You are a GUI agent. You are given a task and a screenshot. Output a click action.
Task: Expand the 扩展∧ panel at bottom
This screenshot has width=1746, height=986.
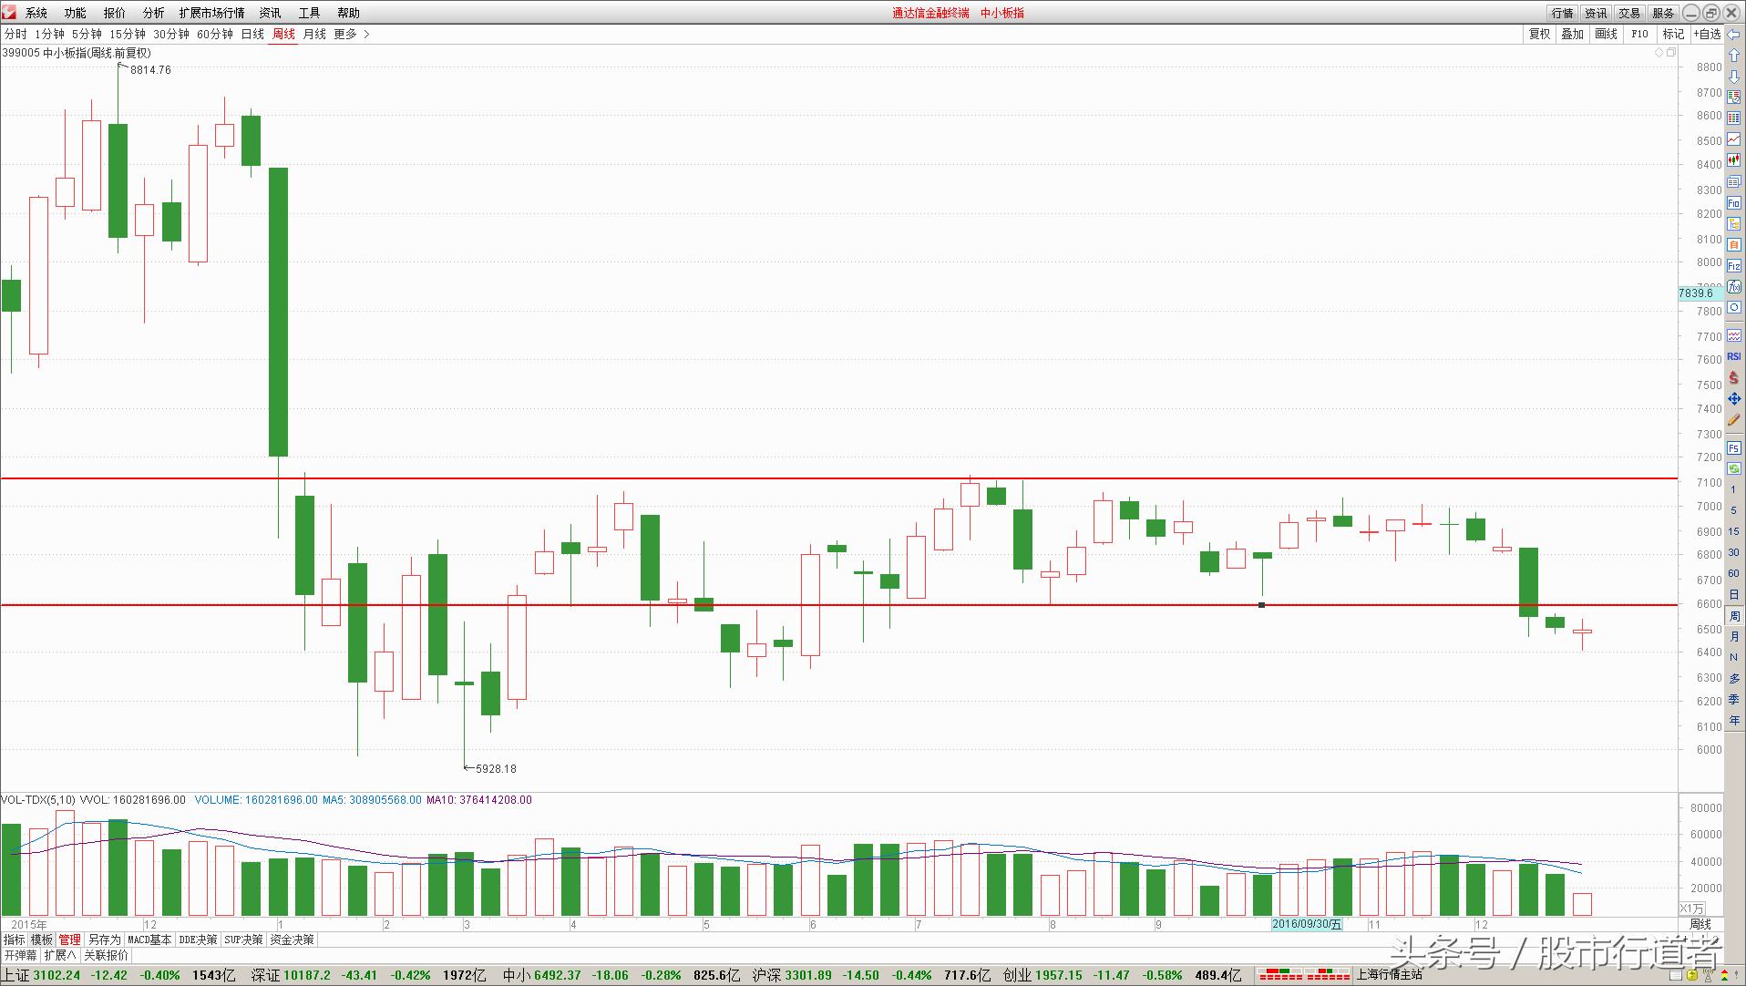click(x=60, y=955)
